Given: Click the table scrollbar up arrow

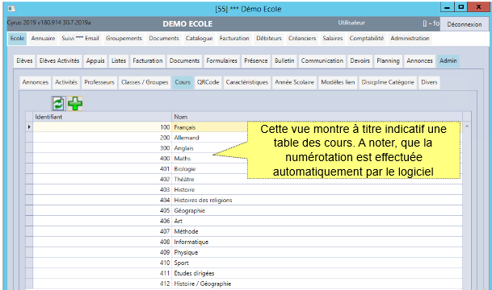Looking at the screenshot, I should click(x=467, y=126).
